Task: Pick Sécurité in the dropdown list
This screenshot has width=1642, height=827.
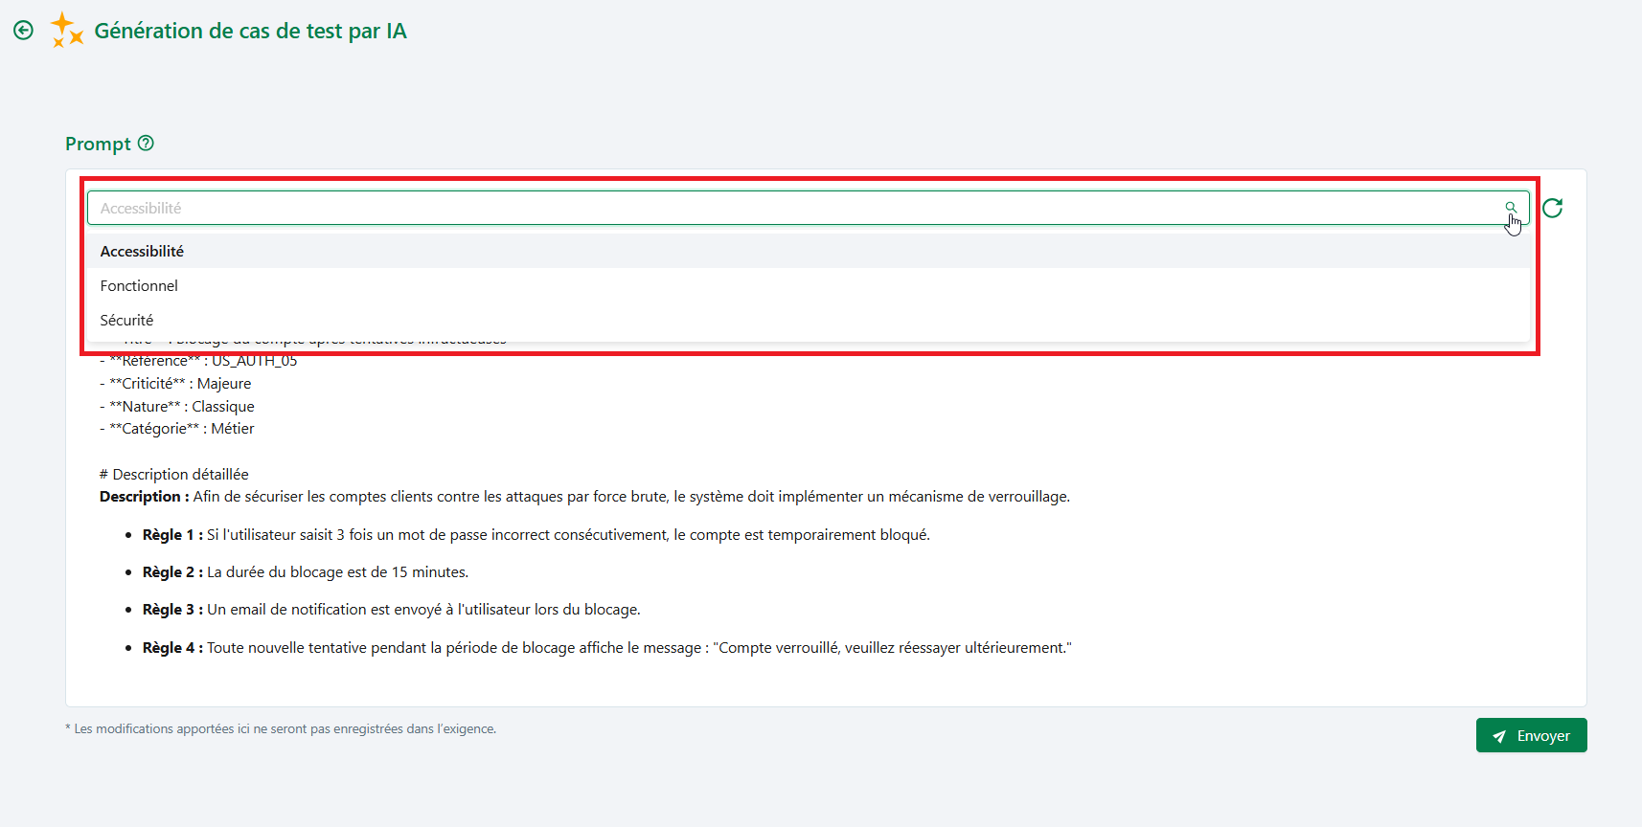Action: pos(126,321)
